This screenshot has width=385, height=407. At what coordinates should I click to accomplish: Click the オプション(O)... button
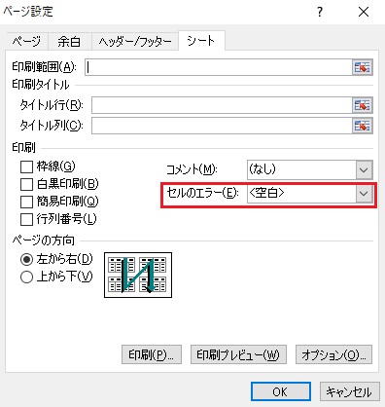333,354
